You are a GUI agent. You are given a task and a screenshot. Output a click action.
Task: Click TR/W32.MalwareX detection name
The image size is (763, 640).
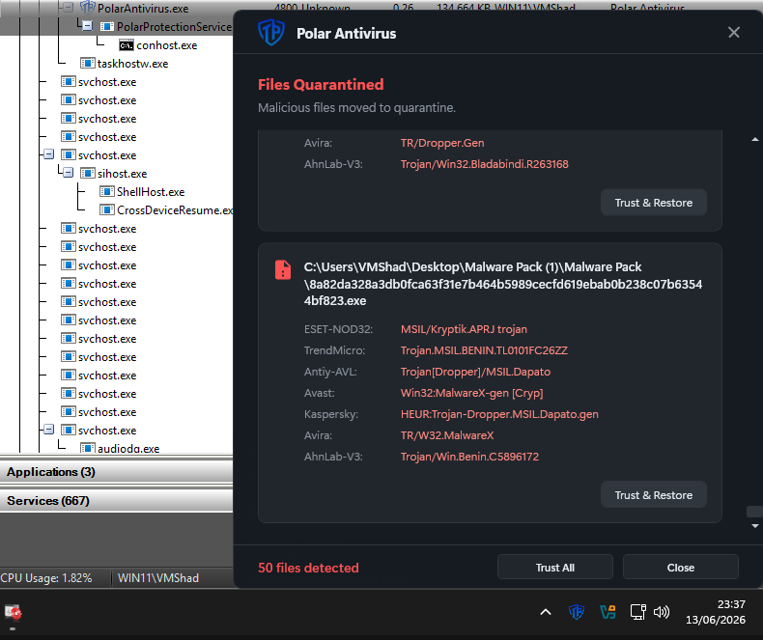pos(447,435)
